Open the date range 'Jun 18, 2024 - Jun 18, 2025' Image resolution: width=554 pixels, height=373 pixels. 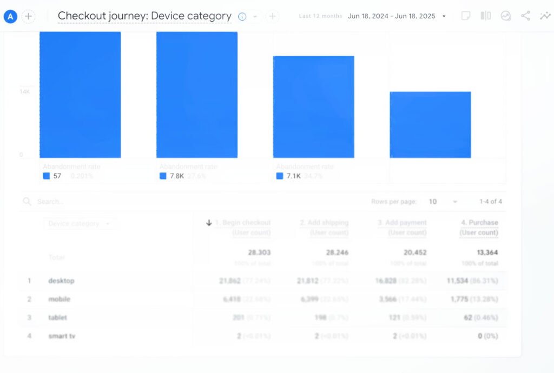(x=392, y=16)
